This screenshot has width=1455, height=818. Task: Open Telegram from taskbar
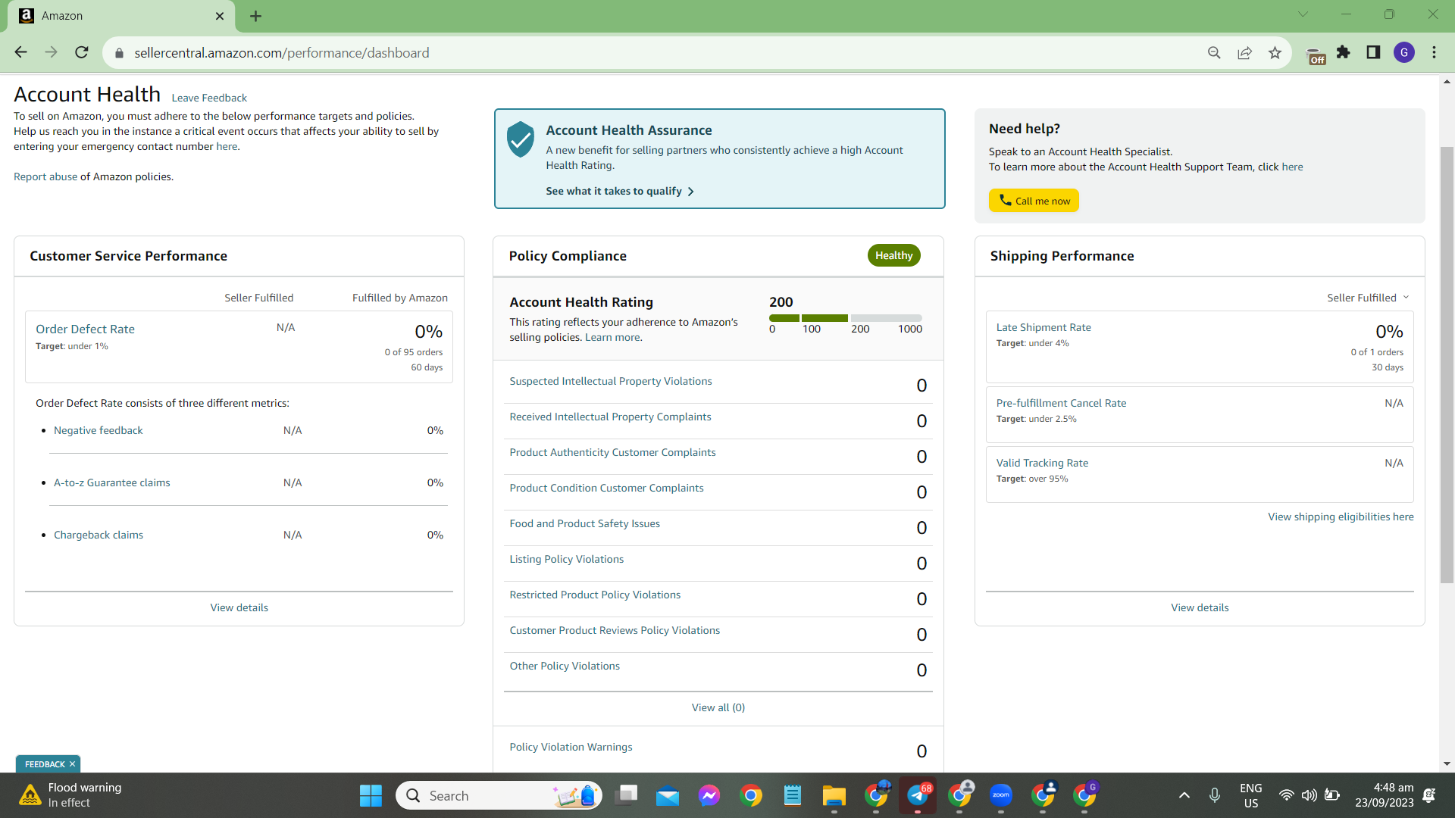(918, 795)
